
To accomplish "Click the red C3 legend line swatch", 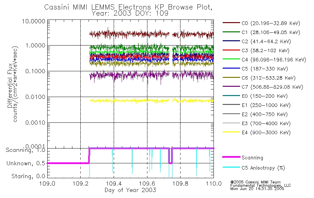I will tap(231, 50).
